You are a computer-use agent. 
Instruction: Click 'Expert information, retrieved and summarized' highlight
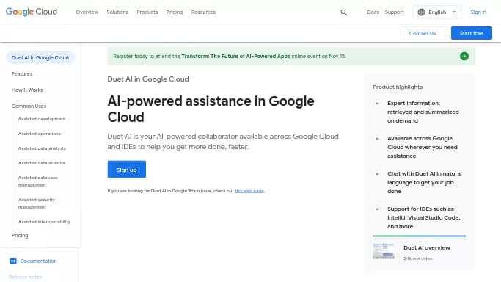(x=423, y=112)
